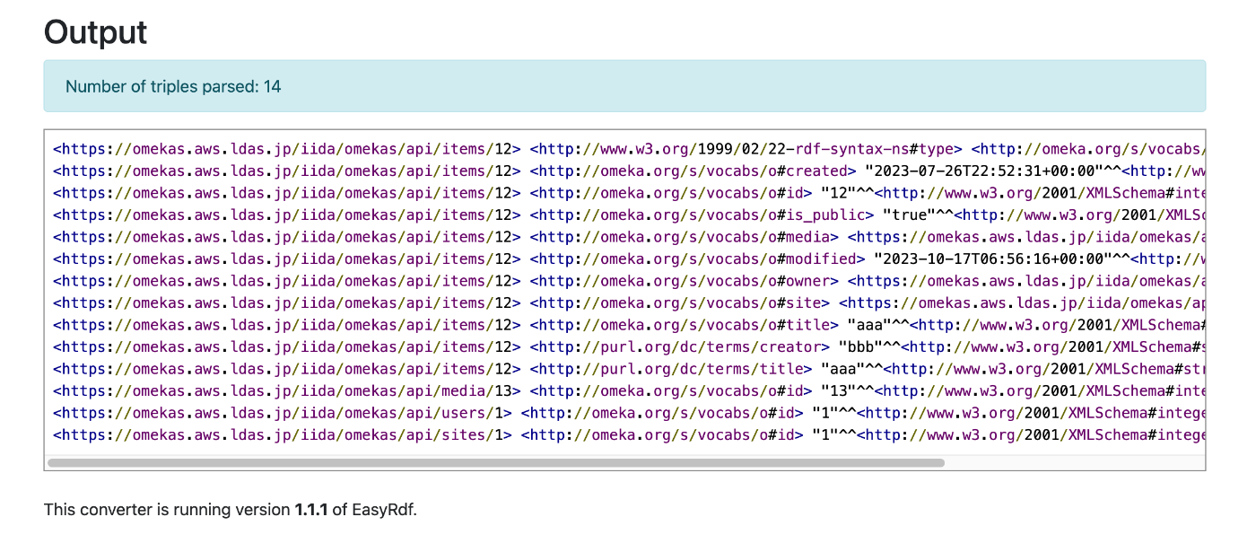
Task: Click the Output heading text
Action: point(94,33)
